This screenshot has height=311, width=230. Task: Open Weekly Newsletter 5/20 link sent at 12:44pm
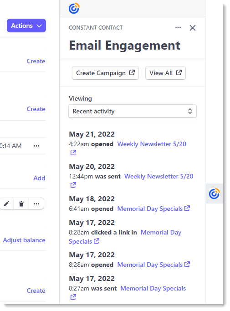click(x=159, y=176)
